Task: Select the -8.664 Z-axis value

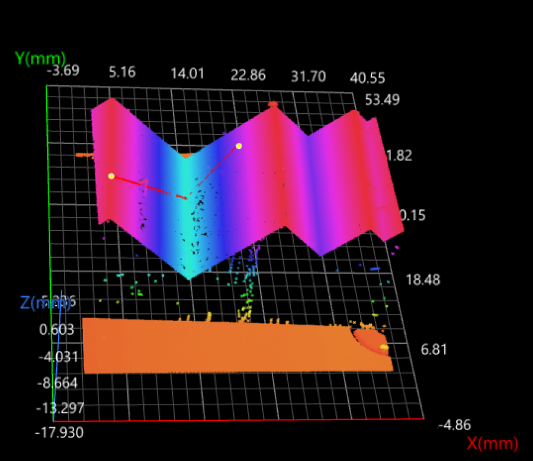Action: pos(57,383)
